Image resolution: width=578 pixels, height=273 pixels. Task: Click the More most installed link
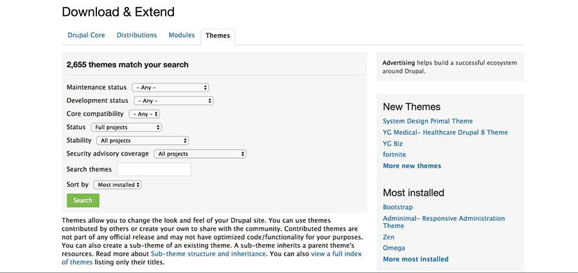(x=416, y=260)
